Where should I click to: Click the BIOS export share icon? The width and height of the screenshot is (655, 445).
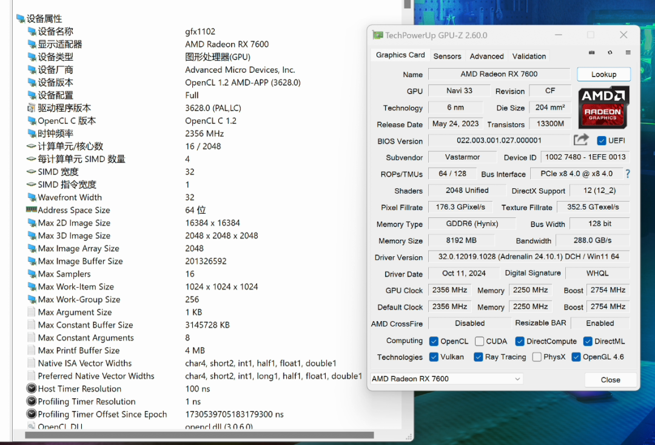(580, 140)
